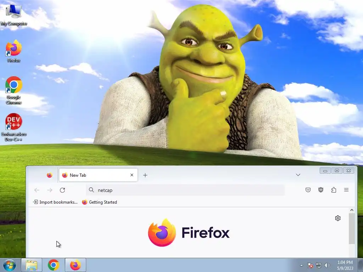The height and width of the screenshot is (272, 363).
Task: Click the Import bookmarks... toolbar item
Action: [x=55, y=202]
